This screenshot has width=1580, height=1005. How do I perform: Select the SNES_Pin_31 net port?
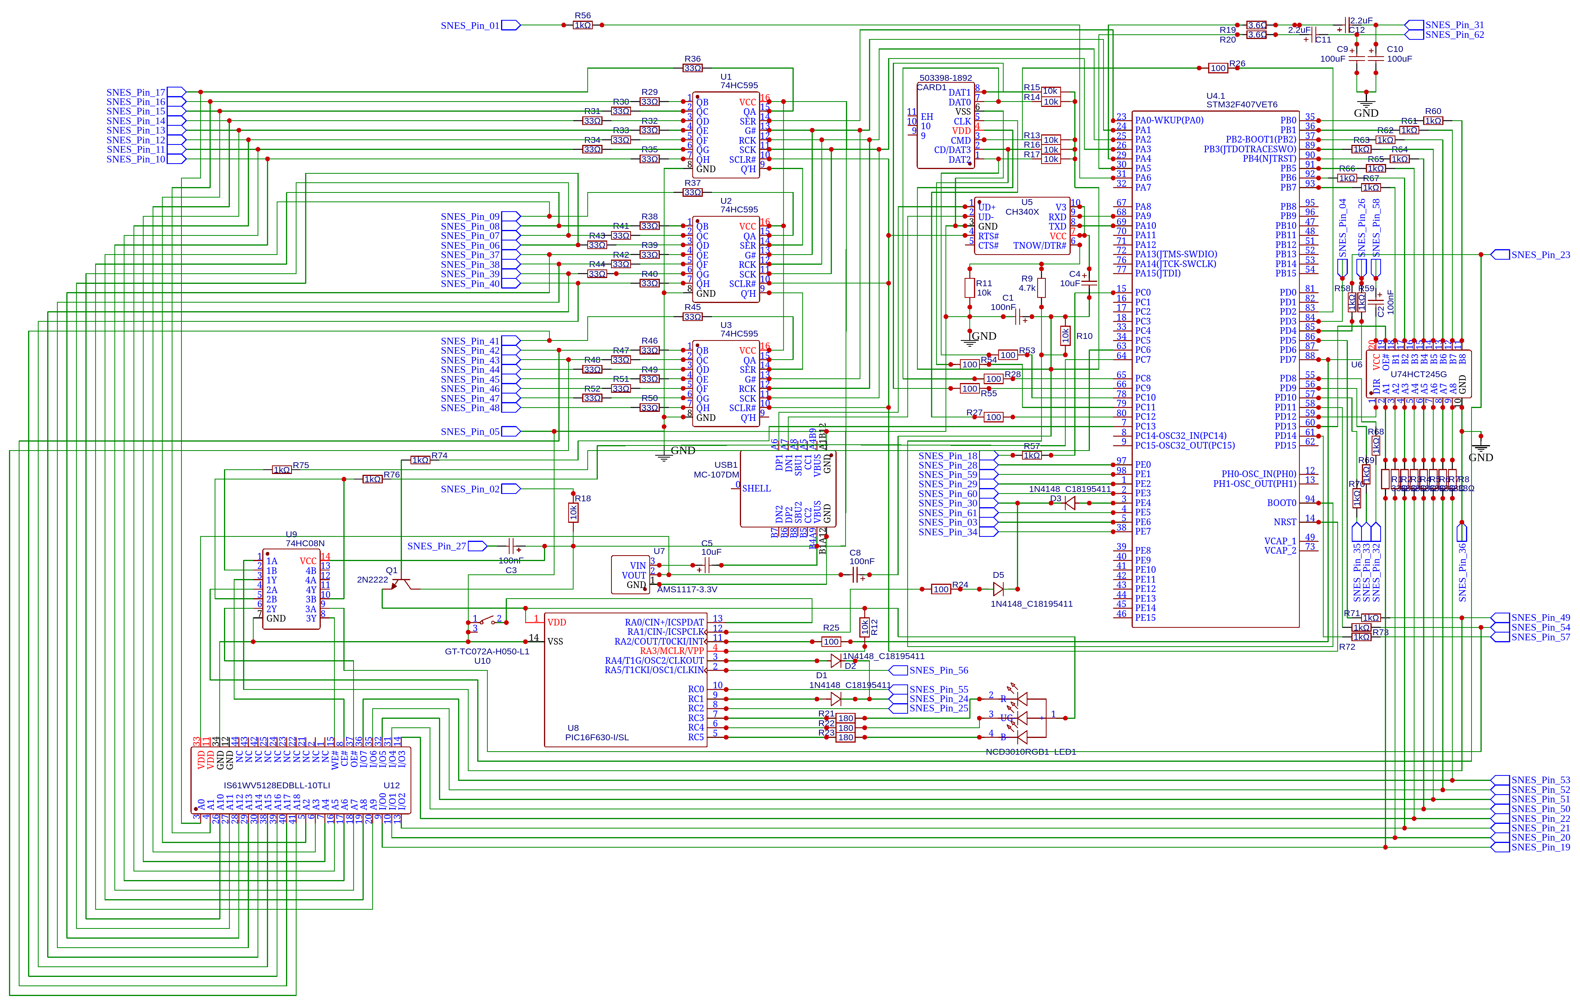pos(1443,25)
